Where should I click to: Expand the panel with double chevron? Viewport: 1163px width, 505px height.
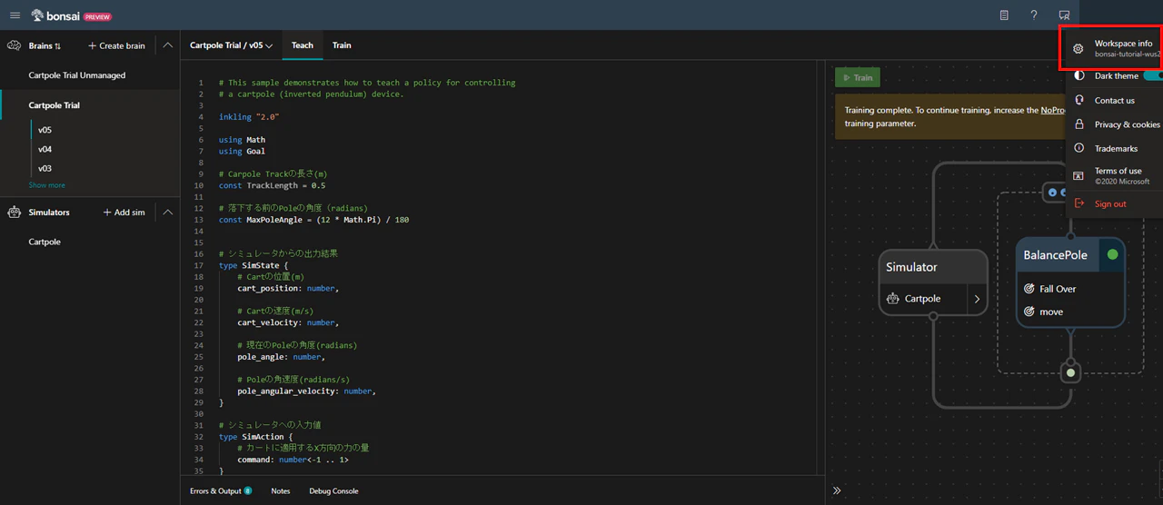pyautogui.click(x=837, y=490)
